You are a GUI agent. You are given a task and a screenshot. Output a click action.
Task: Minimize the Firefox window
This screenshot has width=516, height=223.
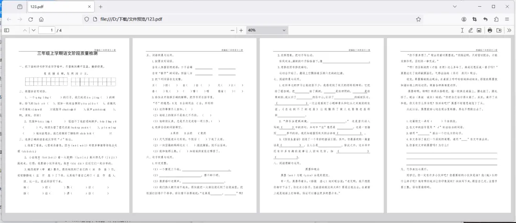[480, 7]
